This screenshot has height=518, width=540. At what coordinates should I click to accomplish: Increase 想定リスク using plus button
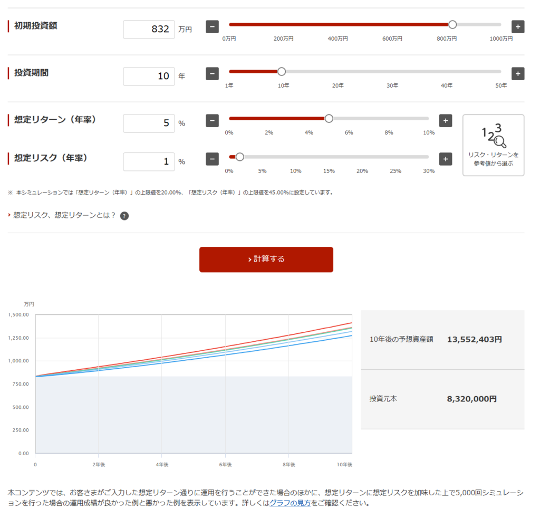click(x=446, y=159)
